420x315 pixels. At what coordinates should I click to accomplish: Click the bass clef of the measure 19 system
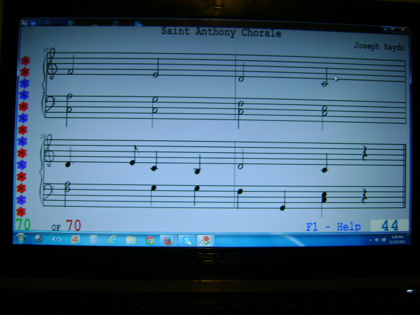[49, 191]
